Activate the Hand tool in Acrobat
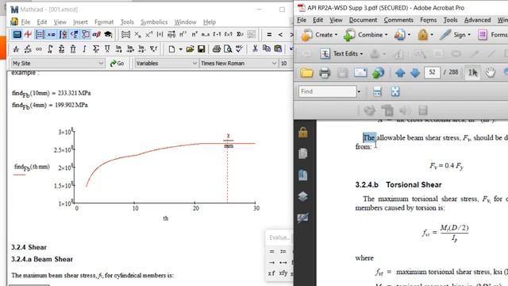Viewport: 508px width, 286px height. [491, 72]
